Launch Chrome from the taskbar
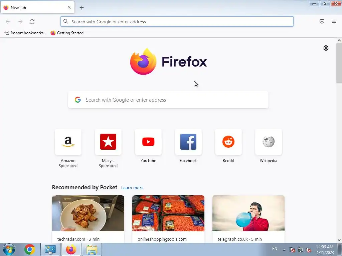This screenshot has width=342, height=256. 30,249
